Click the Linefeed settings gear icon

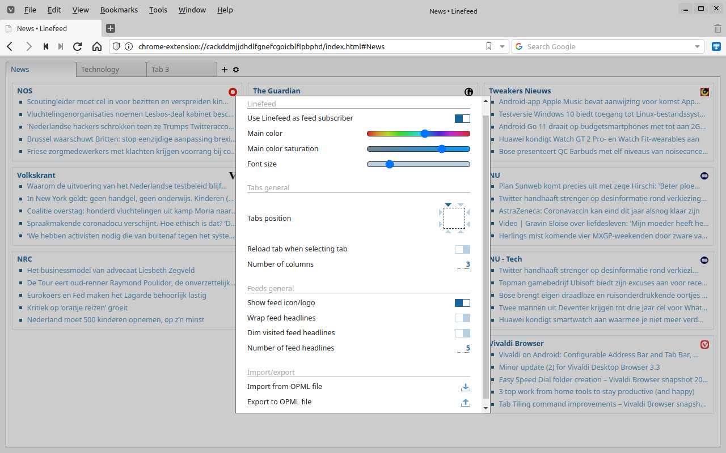point(236,70)
